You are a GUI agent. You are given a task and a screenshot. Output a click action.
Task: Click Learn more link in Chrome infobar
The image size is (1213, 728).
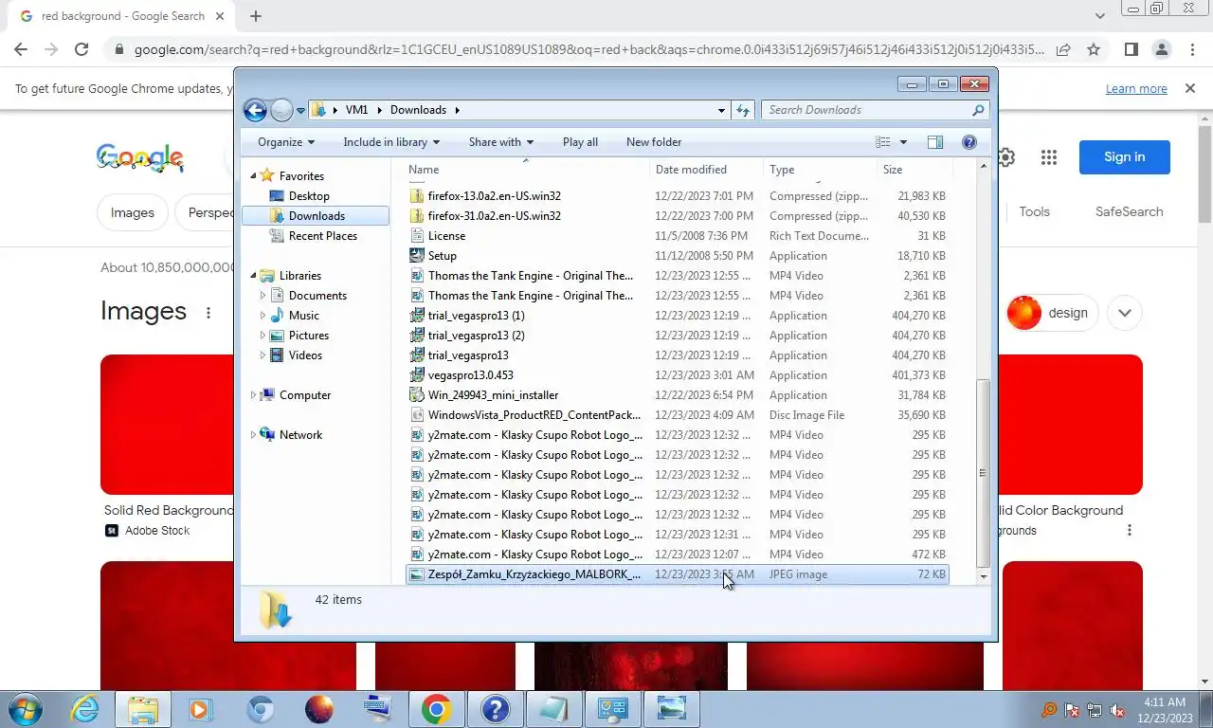pos(1136,89)
